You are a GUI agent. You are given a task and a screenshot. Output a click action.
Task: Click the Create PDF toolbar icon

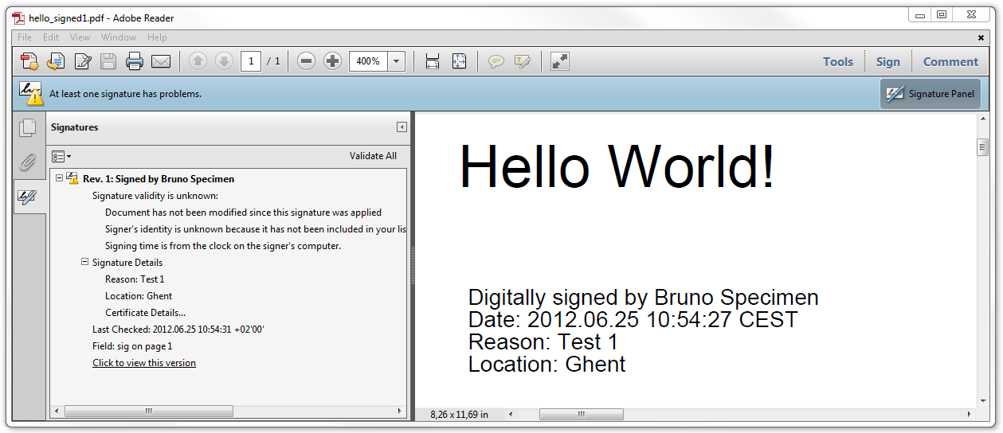[x=29, y=61]
